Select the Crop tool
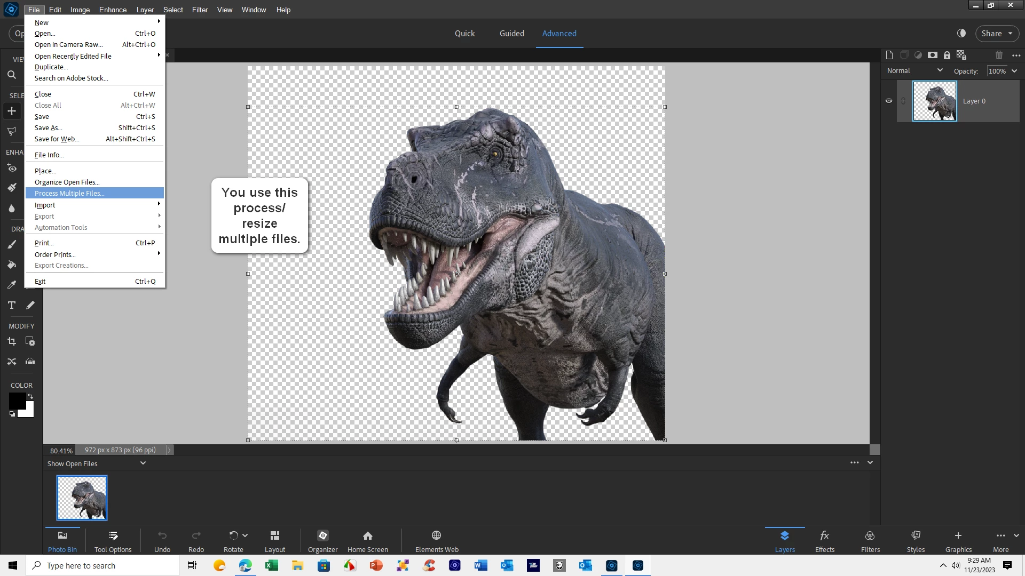 click(12, 341)
